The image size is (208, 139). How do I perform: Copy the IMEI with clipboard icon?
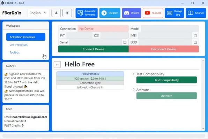[195, 35]
